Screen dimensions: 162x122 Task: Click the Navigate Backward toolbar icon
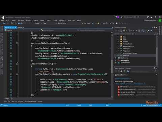coord(4,23)
